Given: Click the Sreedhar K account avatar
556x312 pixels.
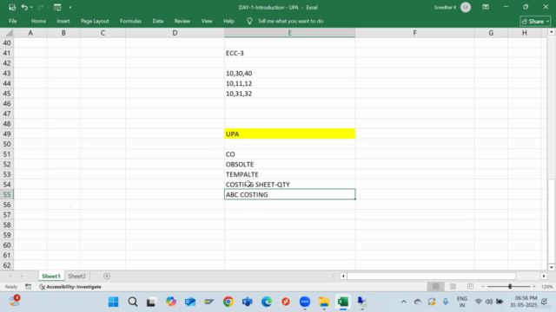Looking at the screenshot, I should coord(466,7).
